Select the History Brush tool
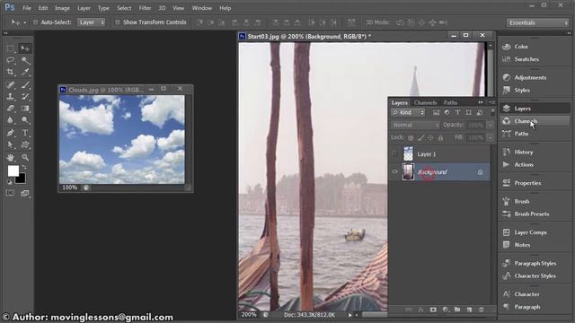This screenshot has width=575, height=323. (x=25, y=97)
